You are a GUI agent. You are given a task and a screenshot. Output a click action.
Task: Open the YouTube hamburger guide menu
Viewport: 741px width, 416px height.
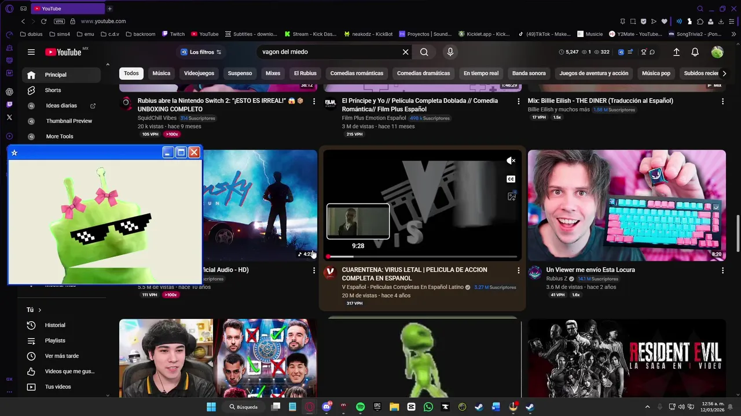tap(31, 52)
